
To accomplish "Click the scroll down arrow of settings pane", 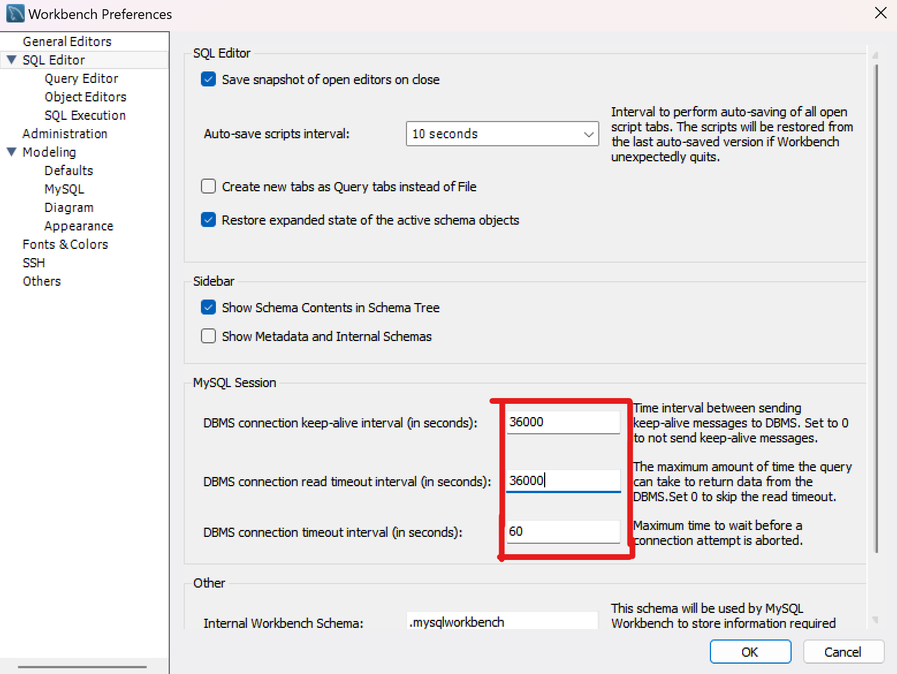I will (x=876, y=620).
